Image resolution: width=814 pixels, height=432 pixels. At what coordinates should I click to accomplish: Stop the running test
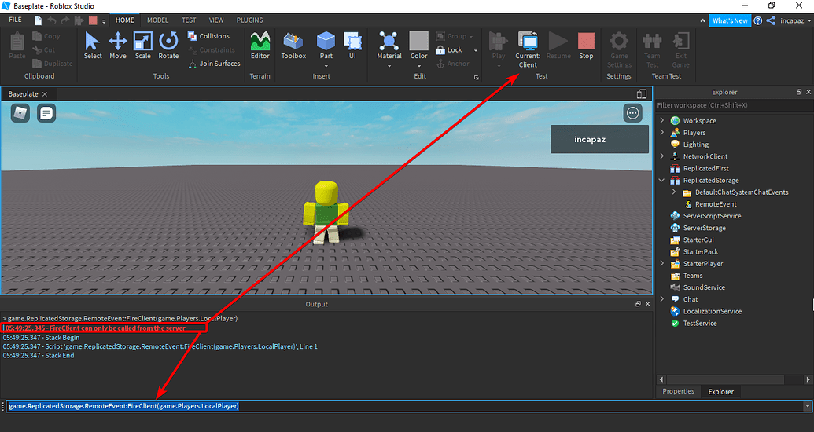tap(586, 46)
